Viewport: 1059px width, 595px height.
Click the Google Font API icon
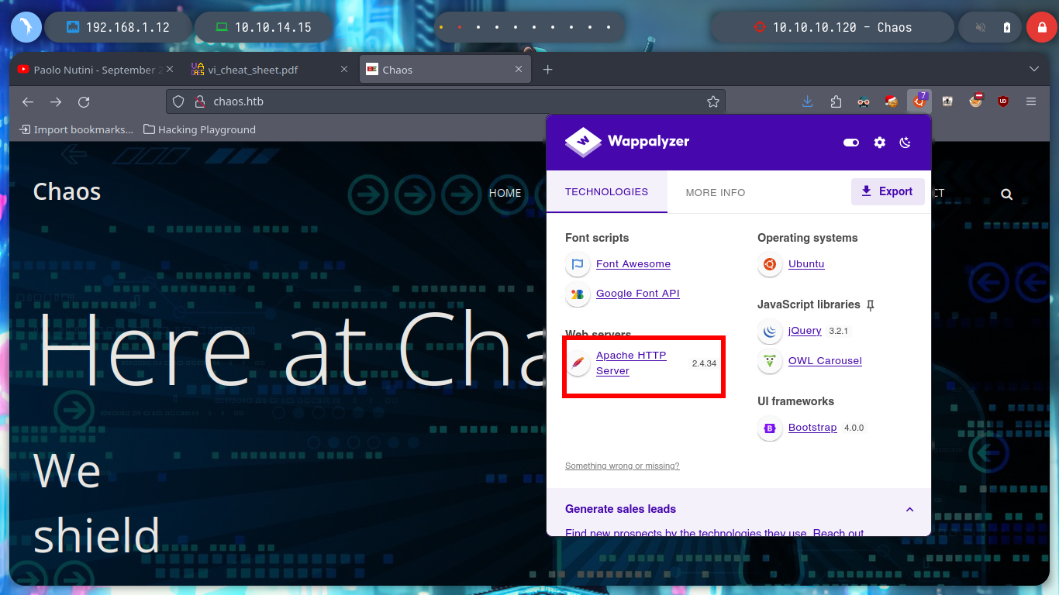(578, 294)
